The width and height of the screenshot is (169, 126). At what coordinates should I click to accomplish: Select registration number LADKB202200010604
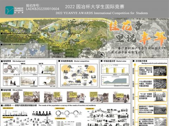[x=43, y=9]
